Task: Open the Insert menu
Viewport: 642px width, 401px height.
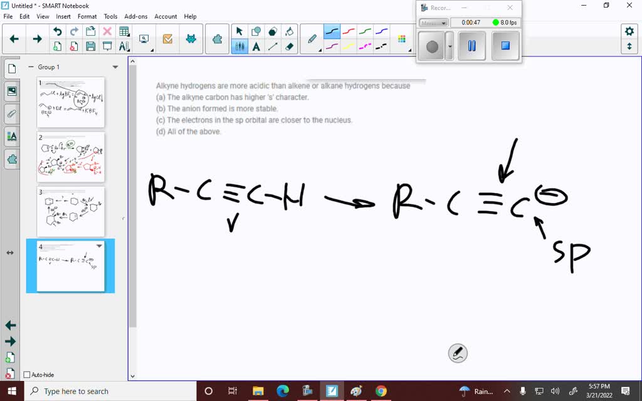Action: (63, 16)
